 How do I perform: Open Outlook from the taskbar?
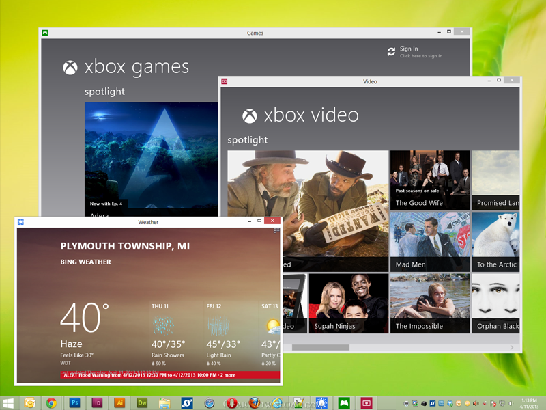(x=30, y=403)
